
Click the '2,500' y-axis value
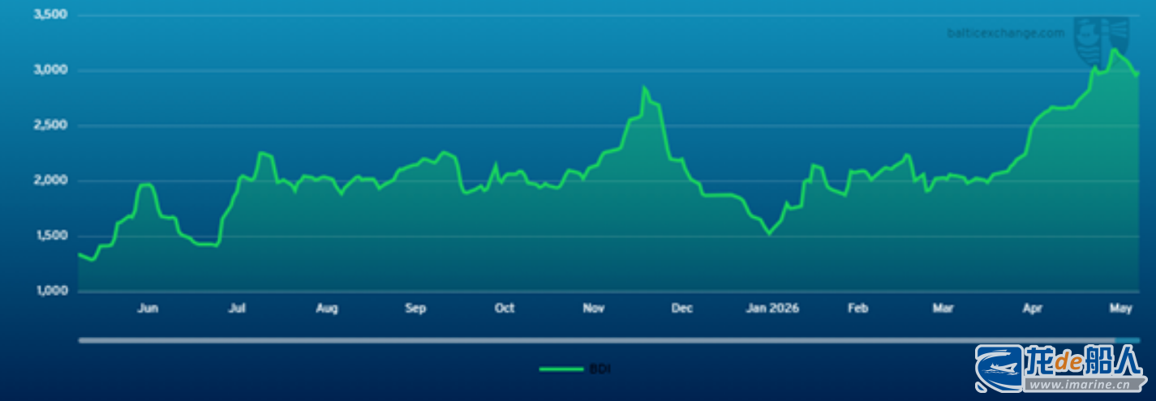click(50, 126)
